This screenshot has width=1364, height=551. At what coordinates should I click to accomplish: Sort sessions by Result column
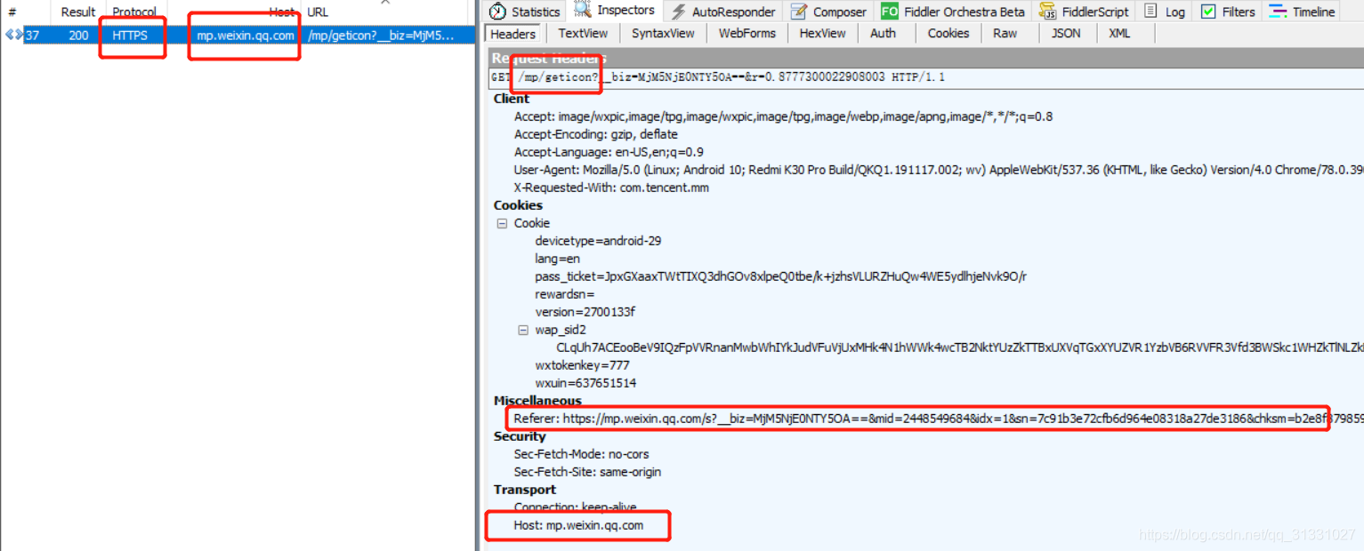(78, 12)
